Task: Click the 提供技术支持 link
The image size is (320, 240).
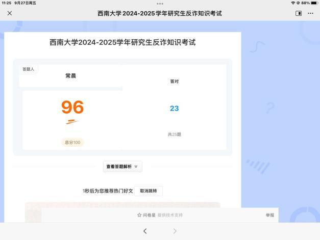Action: pyautogui.click(x=169, y=215)
